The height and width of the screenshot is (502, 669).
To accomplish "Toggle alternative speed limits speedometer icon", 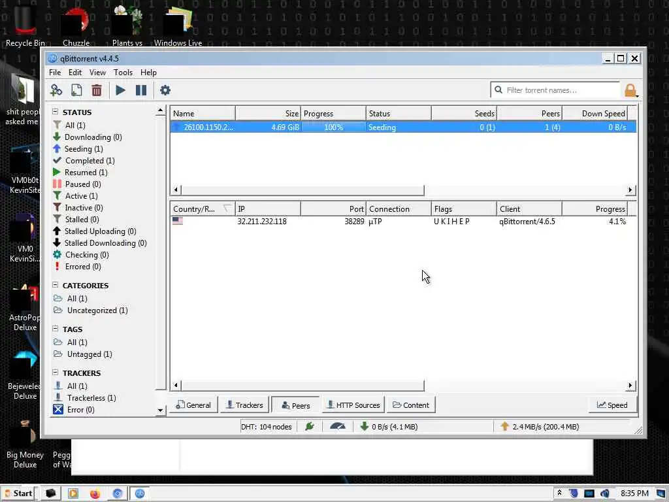I will click(x=338, y=426).
